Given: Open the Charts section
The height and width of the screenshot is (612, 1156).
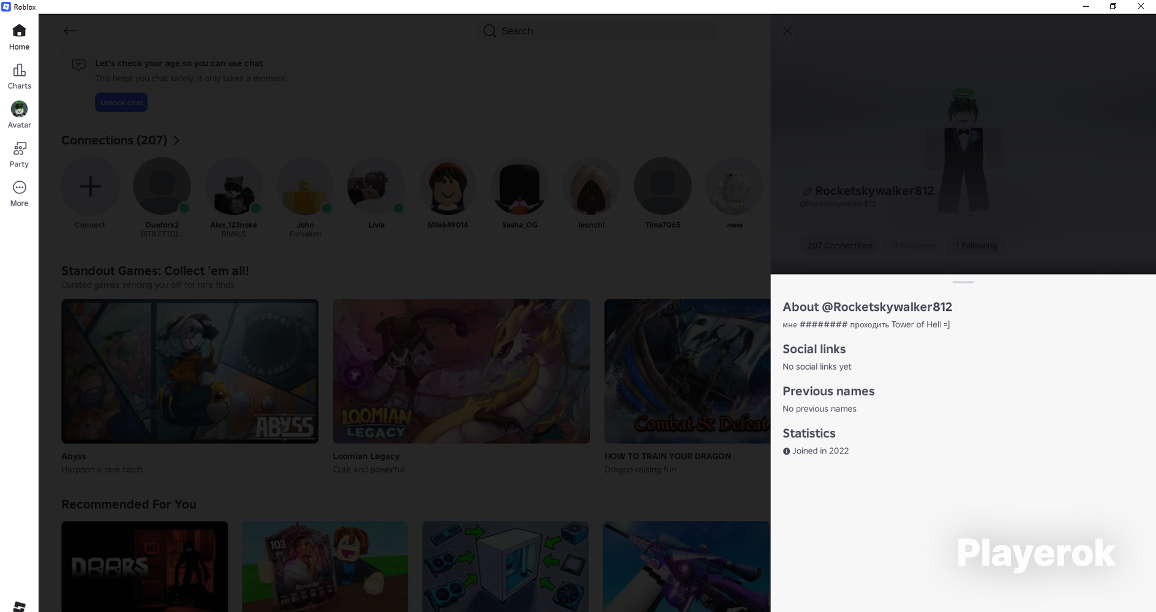Looking at the screenshot, I should (19, 76).
